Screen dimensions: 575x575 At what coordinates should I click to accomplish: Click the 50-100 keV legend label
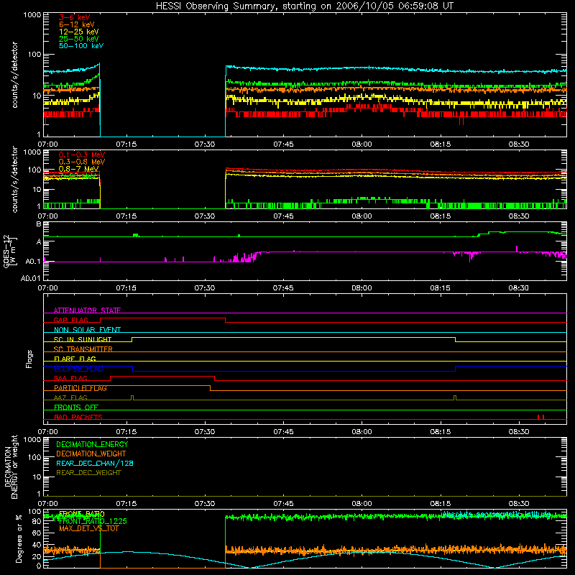click(81, 45)
